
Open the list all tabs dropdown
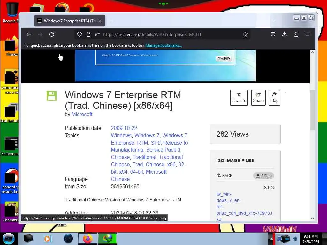(x=274, y=21)
